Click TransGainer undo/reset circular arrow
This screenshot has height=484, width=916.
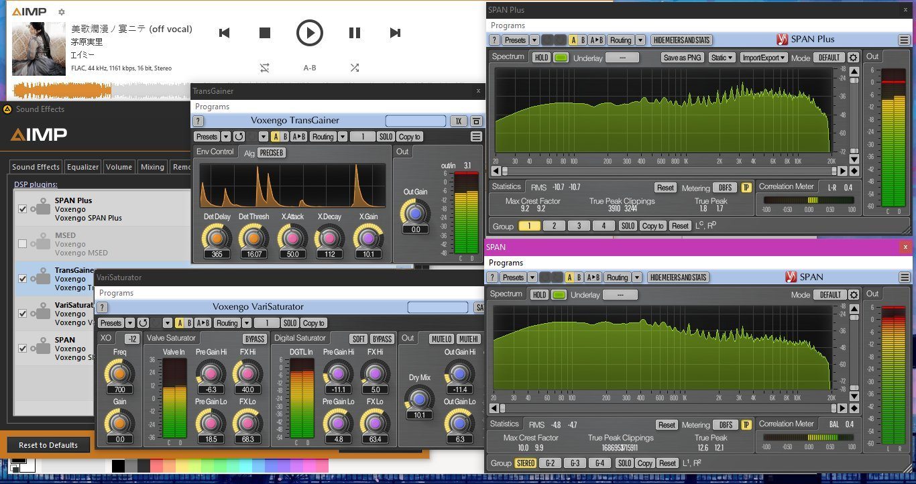pyautogui.click(x=239, y=137)
